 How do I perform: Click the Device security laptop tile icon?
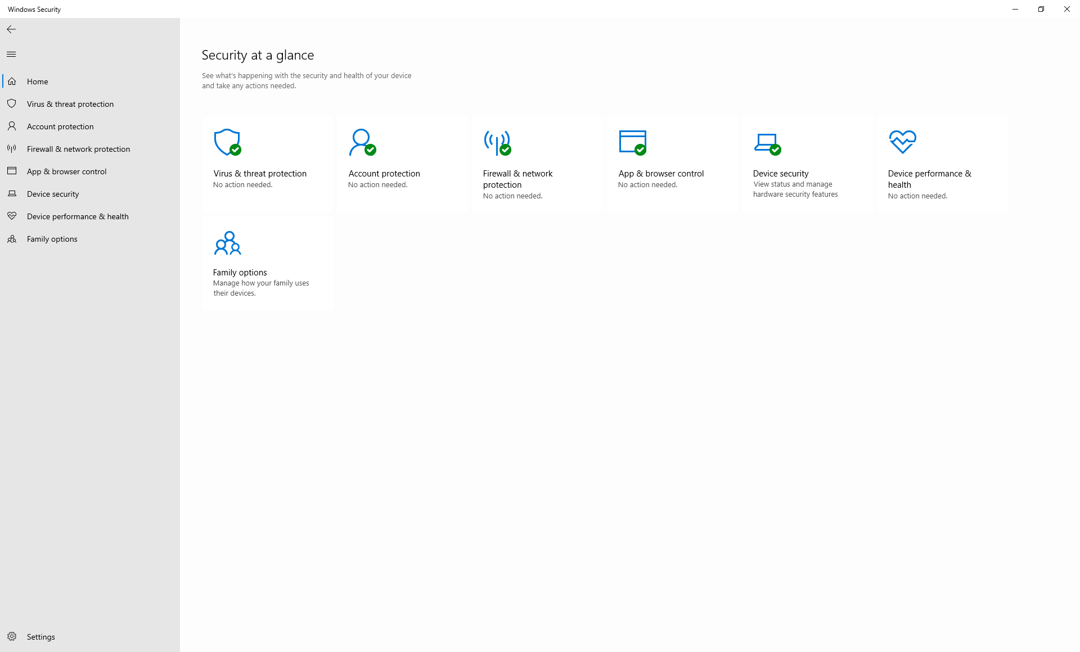pos(767,143)
